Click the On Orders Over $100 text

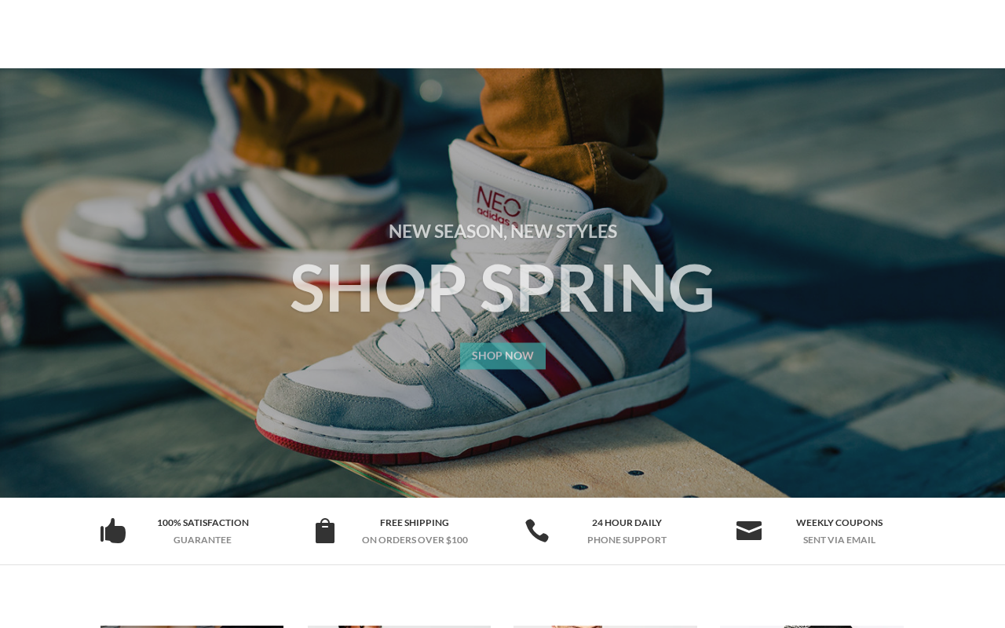click(x=415, y=540)
